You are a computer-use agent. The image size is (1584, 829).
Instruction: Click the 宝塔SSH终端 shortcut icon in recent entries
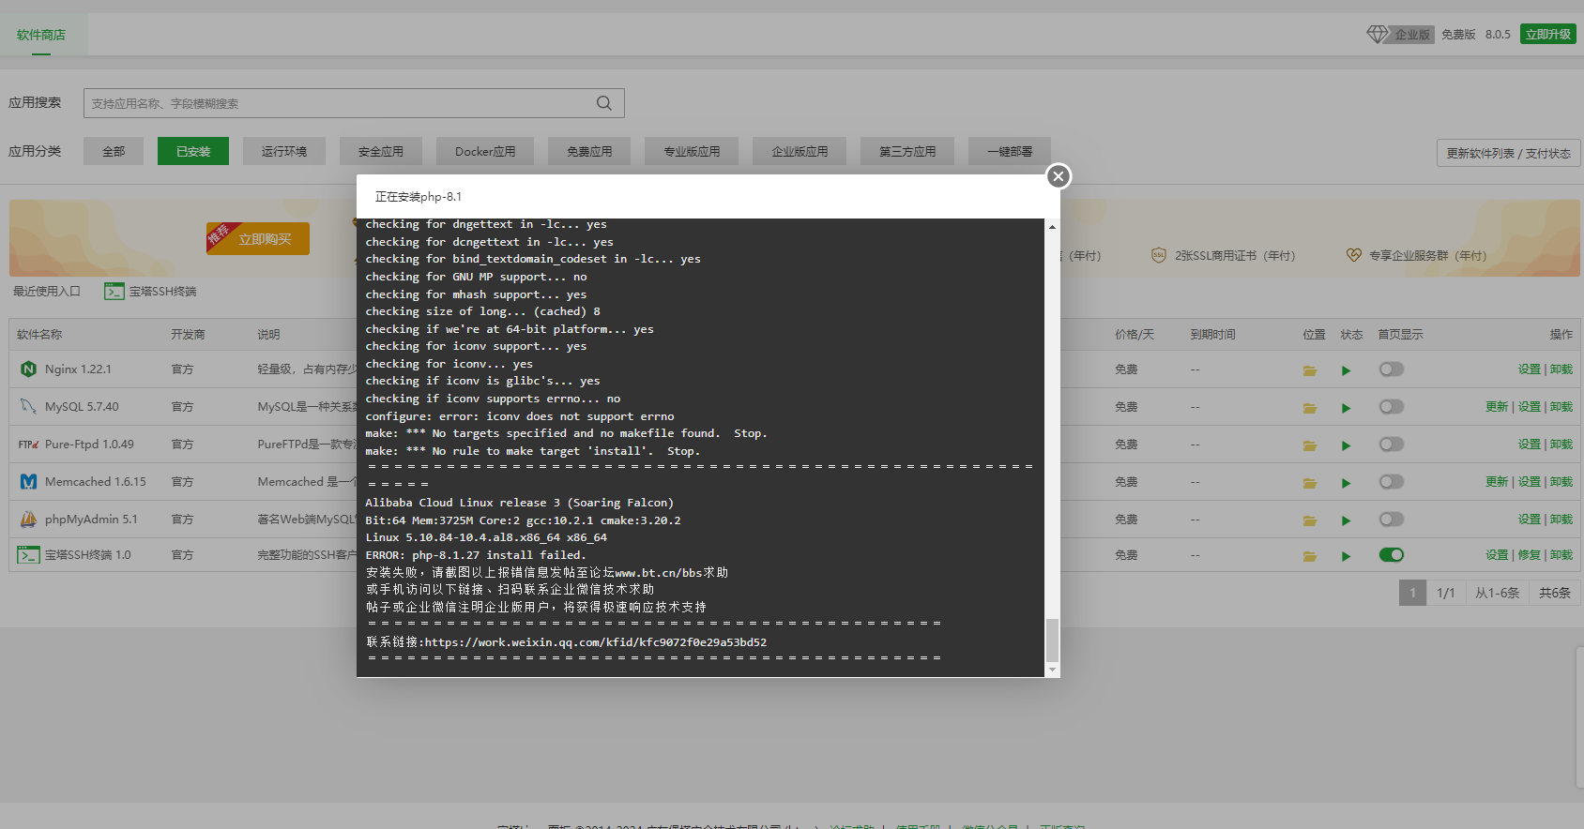coord(114,292)
